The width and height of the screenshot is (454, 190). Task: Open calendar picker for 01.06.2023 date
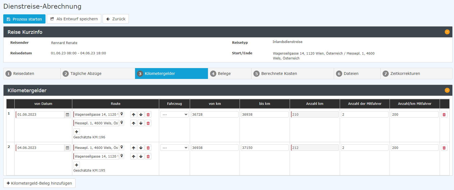tap(67, 115)
